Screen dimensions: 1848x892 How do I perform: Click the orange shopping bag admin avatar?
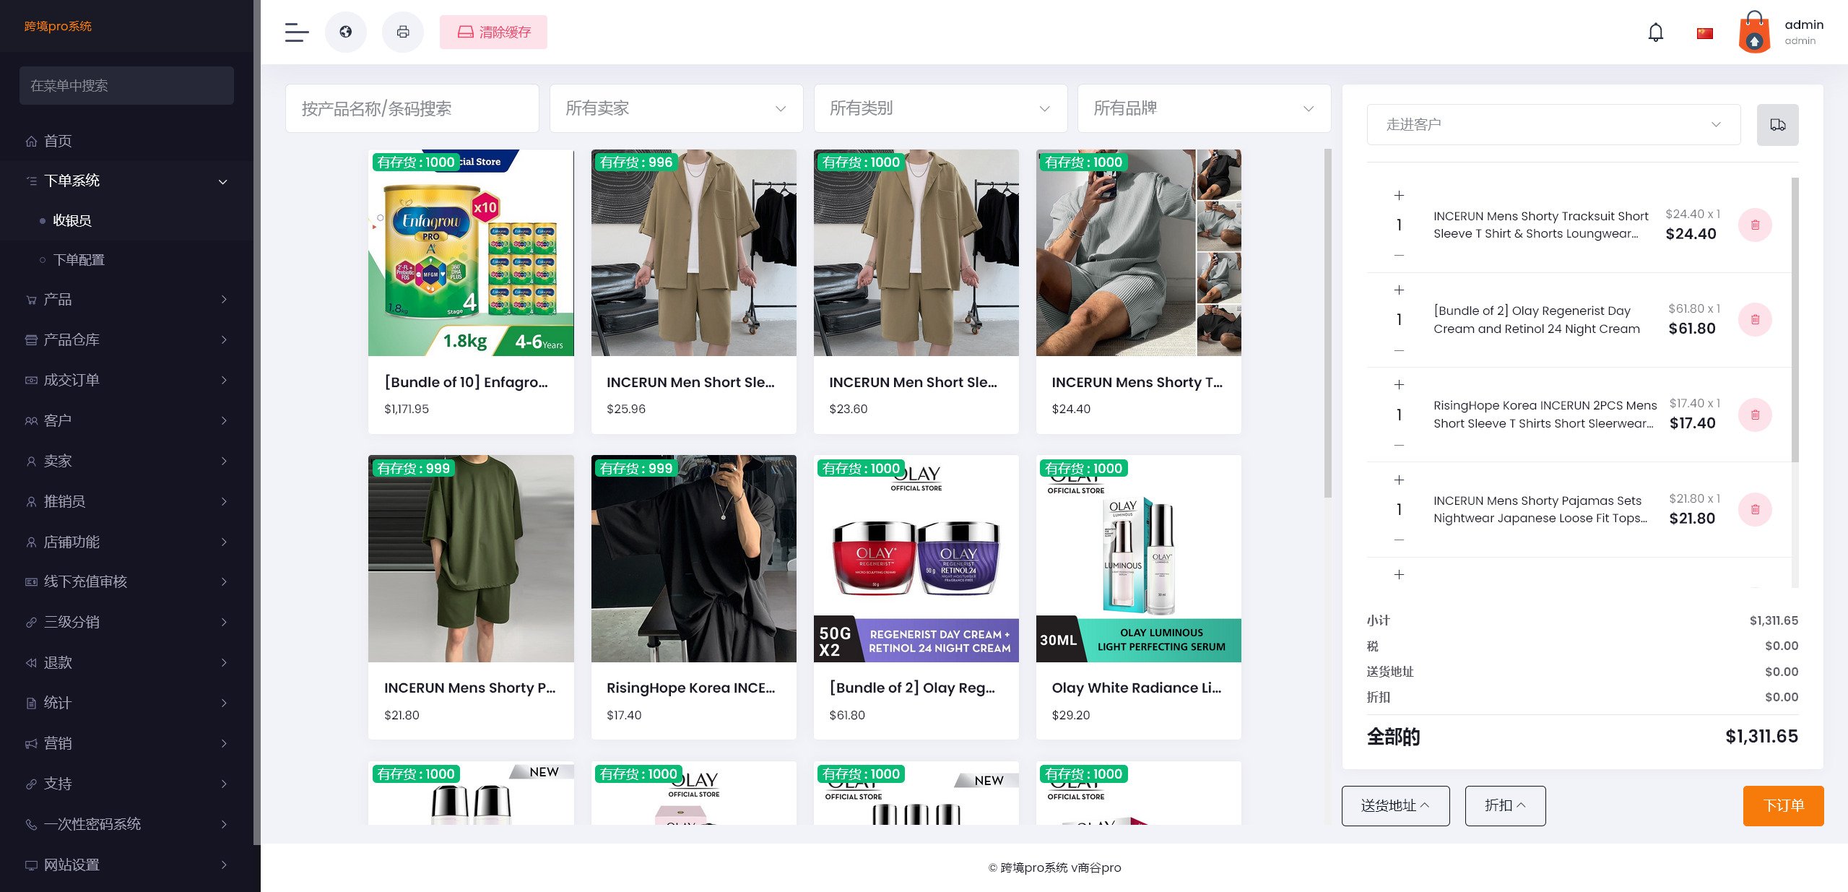1754,32
